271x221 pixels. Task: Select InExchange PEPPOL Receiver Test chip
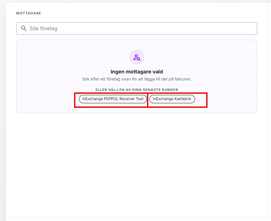[113, 99]
